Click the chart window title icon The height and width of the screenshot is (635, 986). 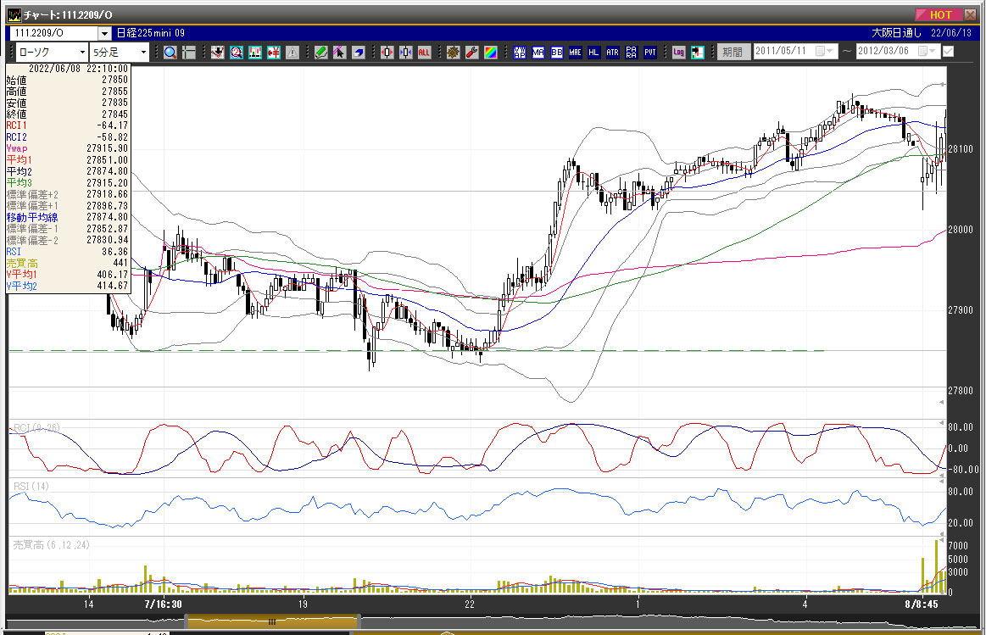point(14,14)
